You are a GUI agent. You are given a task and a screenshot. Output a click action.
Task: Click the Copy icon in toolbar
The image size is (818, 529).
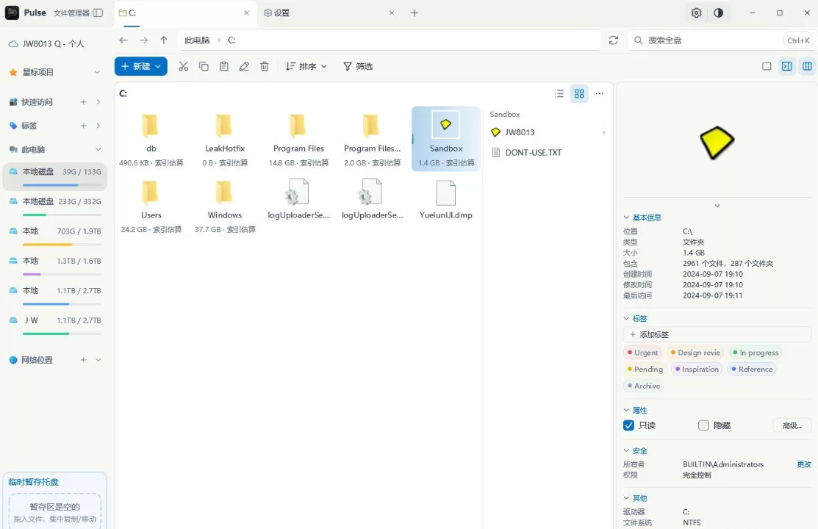(x=204, y=66)
